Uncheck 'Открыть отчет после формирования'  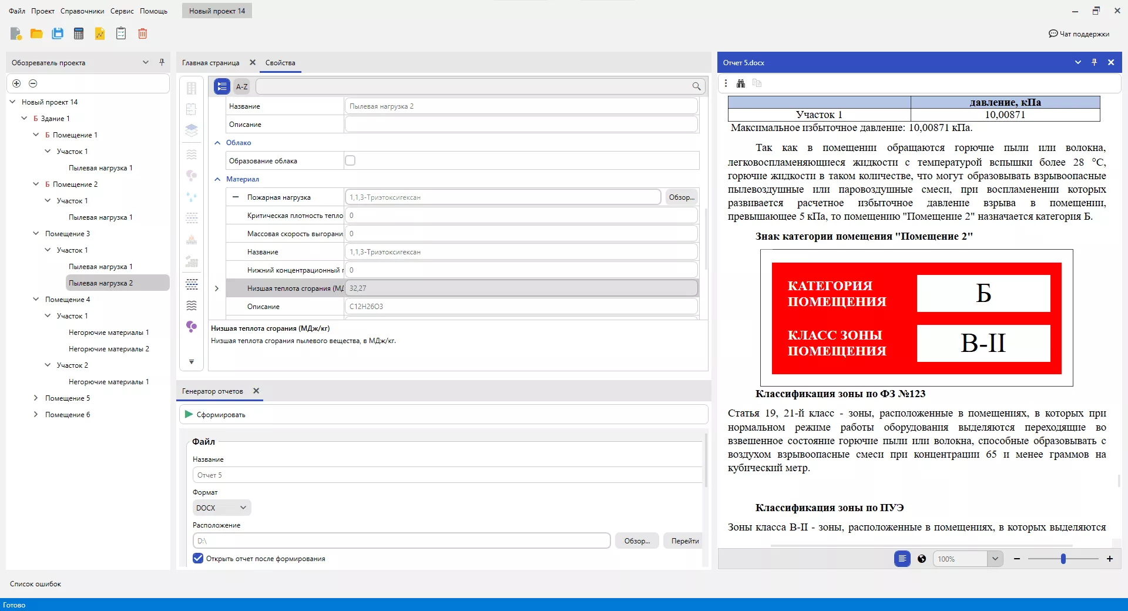[x=198, y=558]
